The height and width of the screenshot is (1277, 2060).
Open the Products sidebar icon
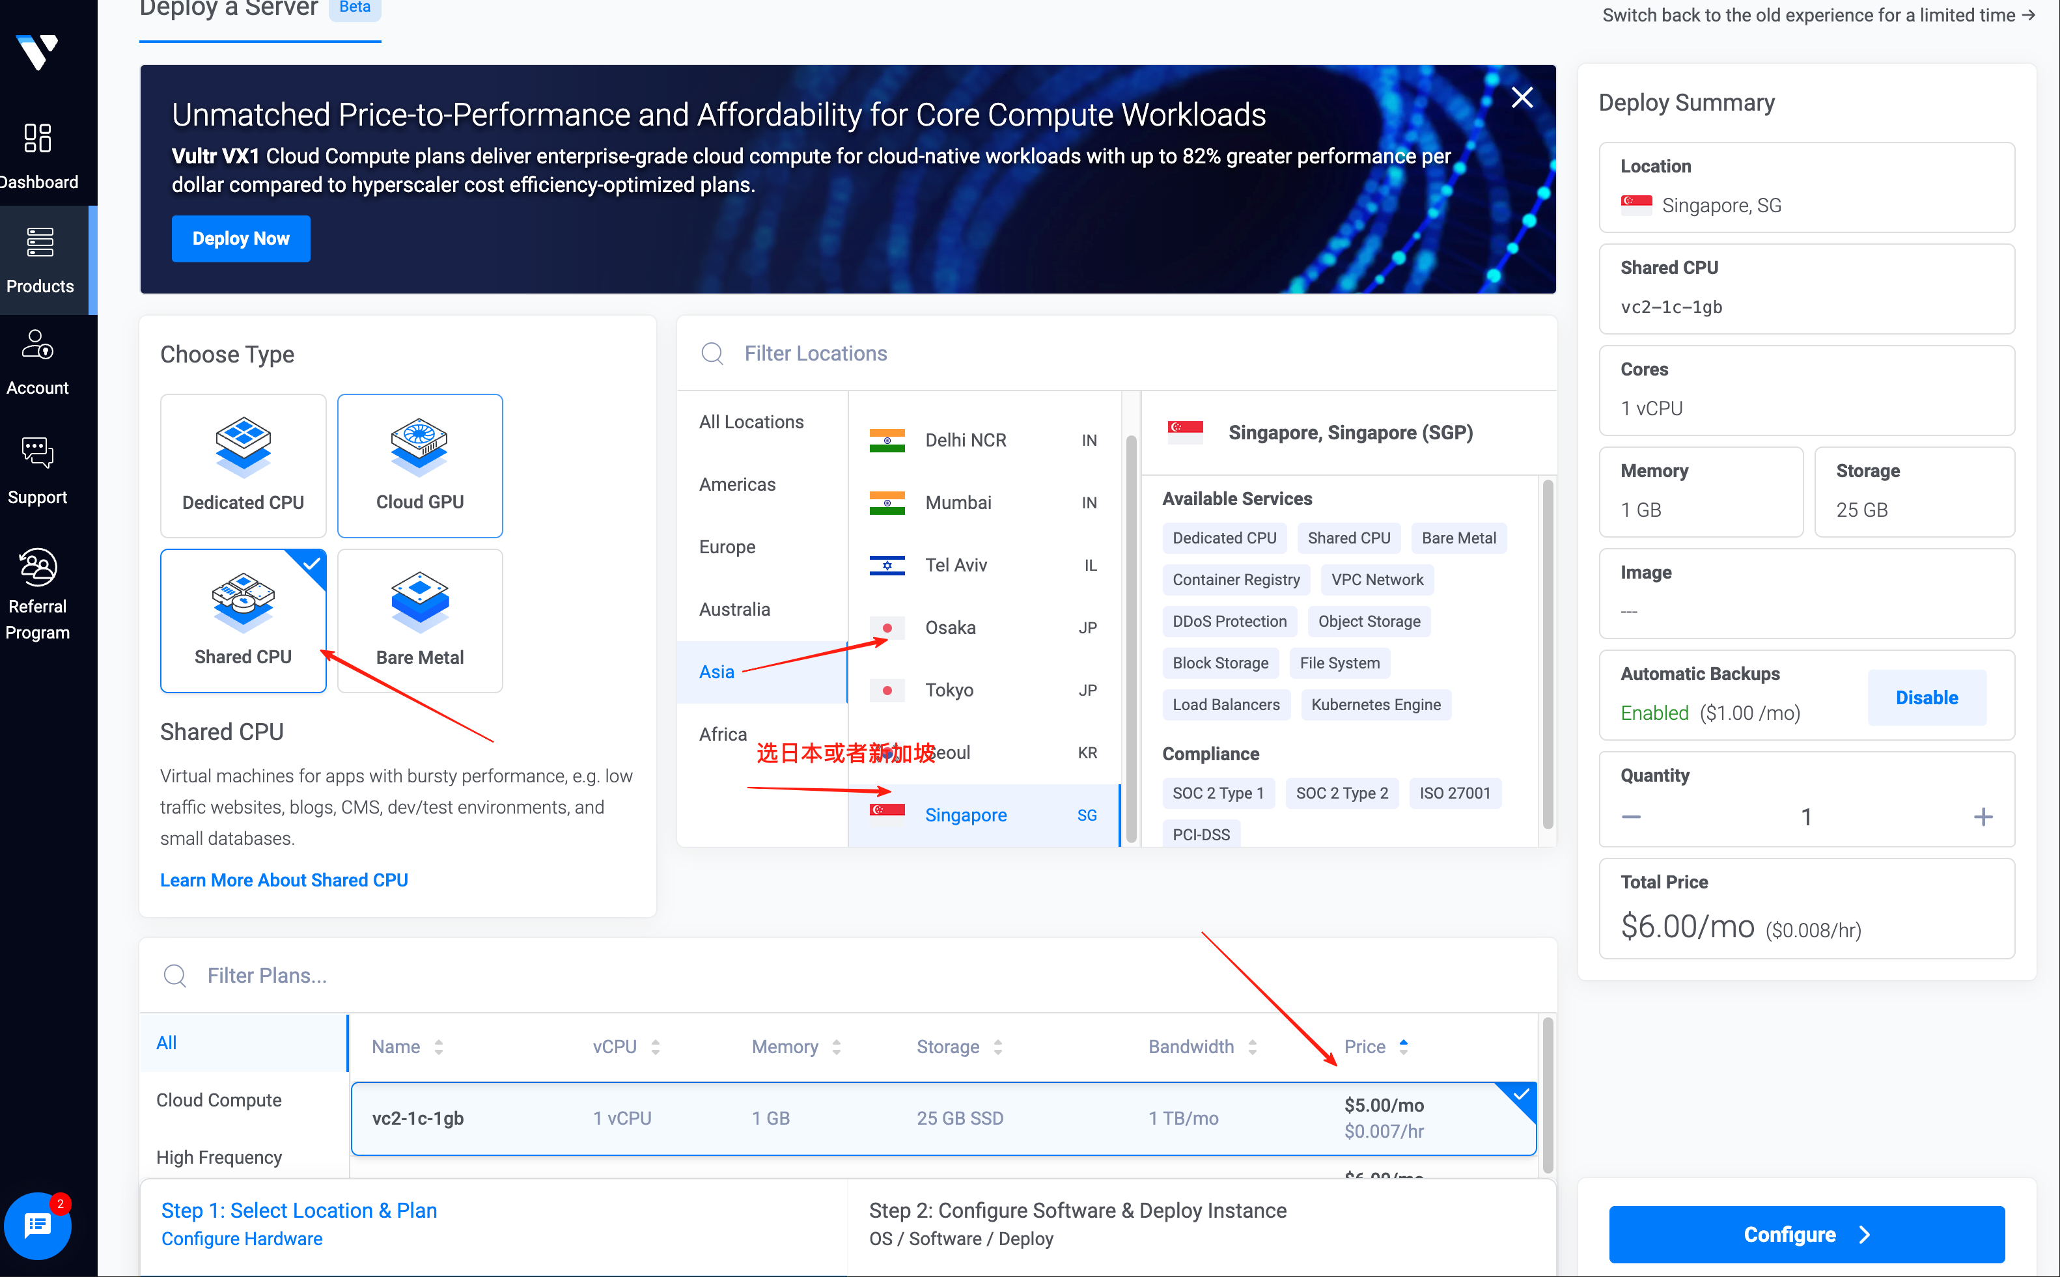click(40, 242)
